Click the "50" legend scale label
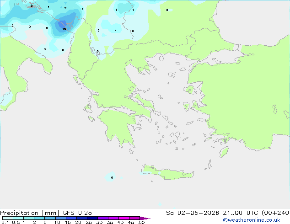 point(141,222)
